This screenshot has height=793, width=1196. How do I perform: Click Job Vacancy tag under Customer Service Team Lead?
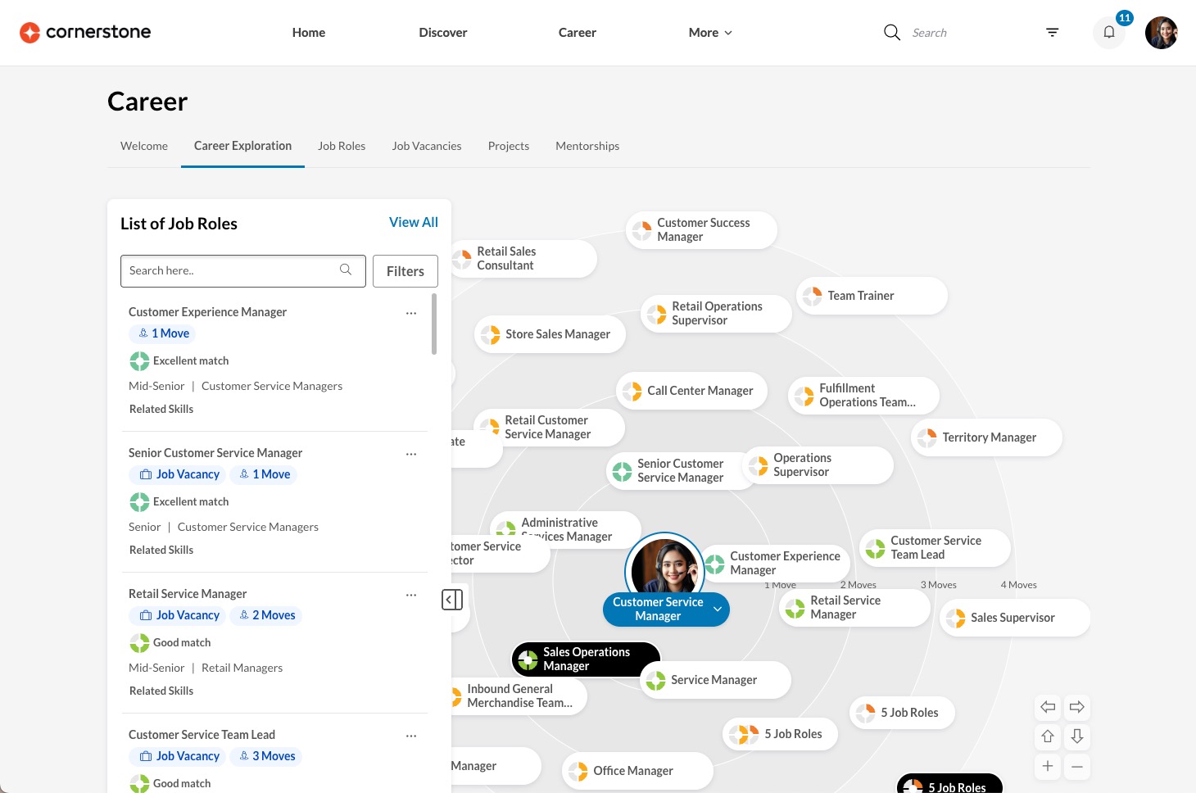(178, 756)
